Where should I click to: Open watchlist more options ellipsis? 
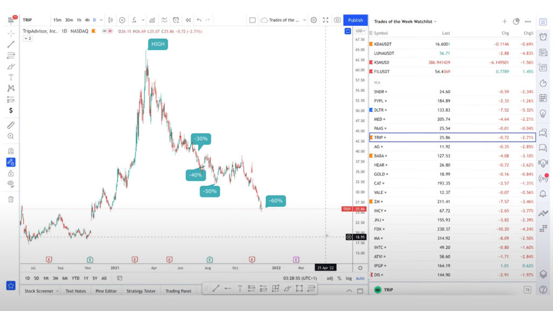click(x=528, y=22)
